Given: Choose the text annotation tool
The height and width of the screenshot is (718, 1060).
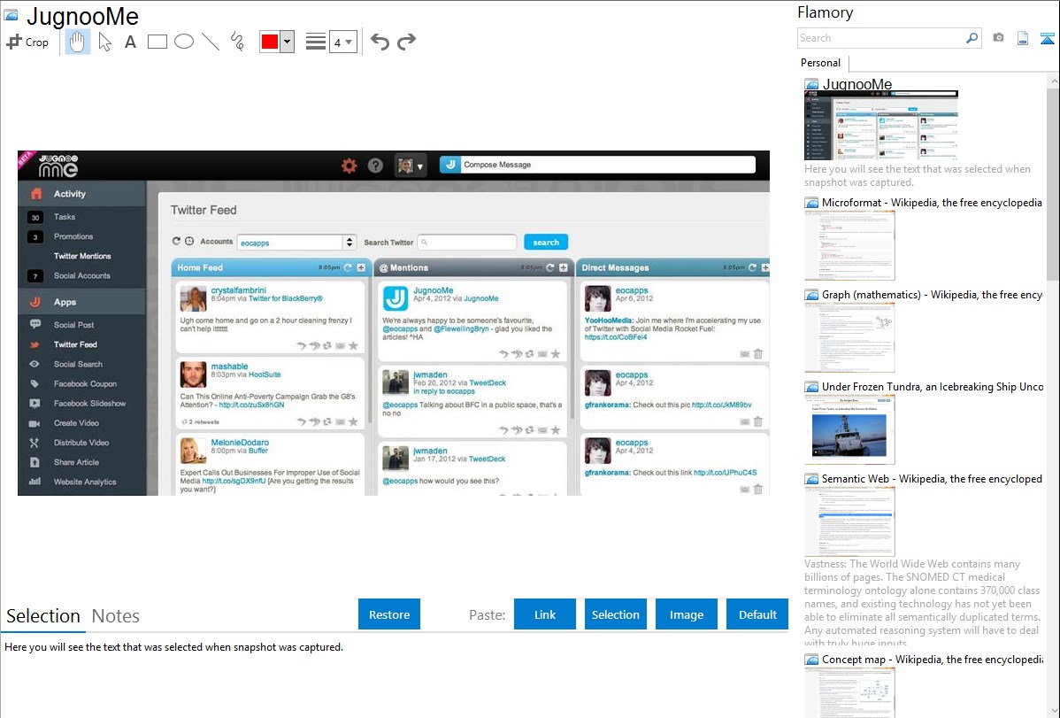Looking at the screenshot, I should tap(130, 42).
